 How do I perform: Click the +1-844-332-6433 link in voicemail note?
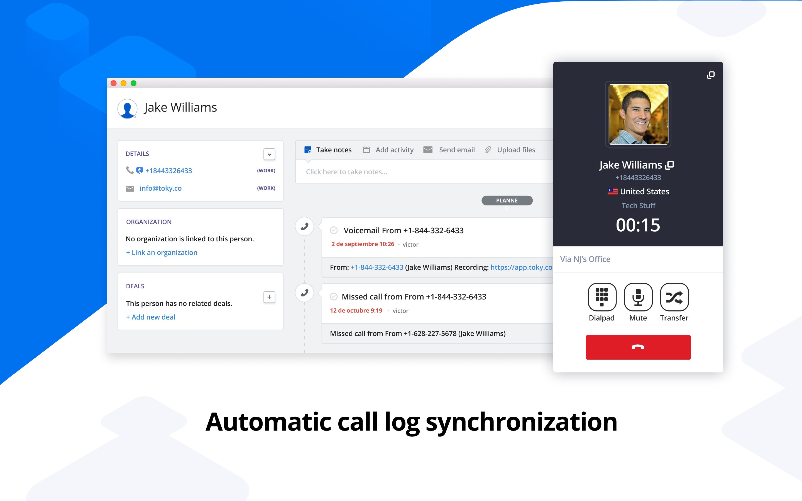tap(377, 267)
